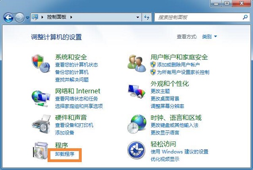253x170 pixels.
Task: Open the 卸载程序 link
Action: pyautogui.click(x=65, y=154)
